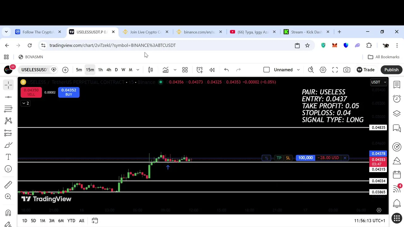Viewport: 404px width, 227px height.
Task: Take a chart snapshot with camera
Action: tap(347, 70)
